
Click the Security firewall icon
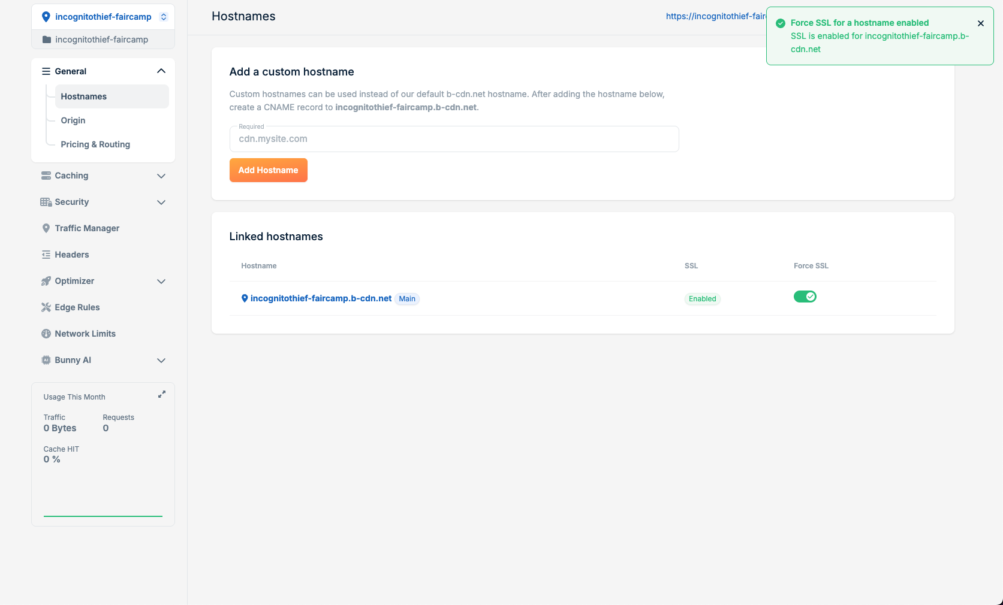coord(46,202)
